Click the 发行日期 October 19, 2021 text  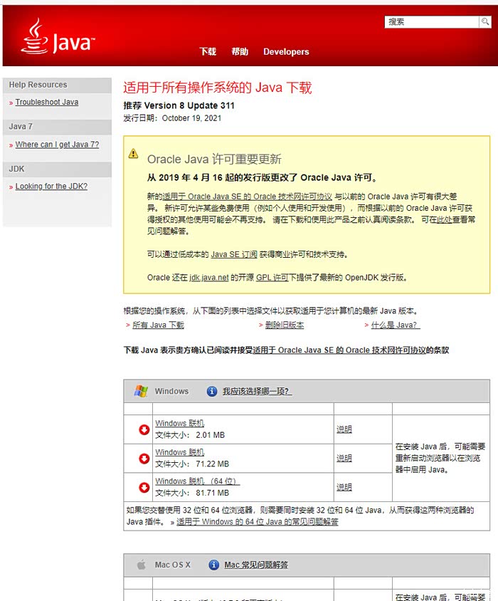pyautogui.click(x=172, y=118)
